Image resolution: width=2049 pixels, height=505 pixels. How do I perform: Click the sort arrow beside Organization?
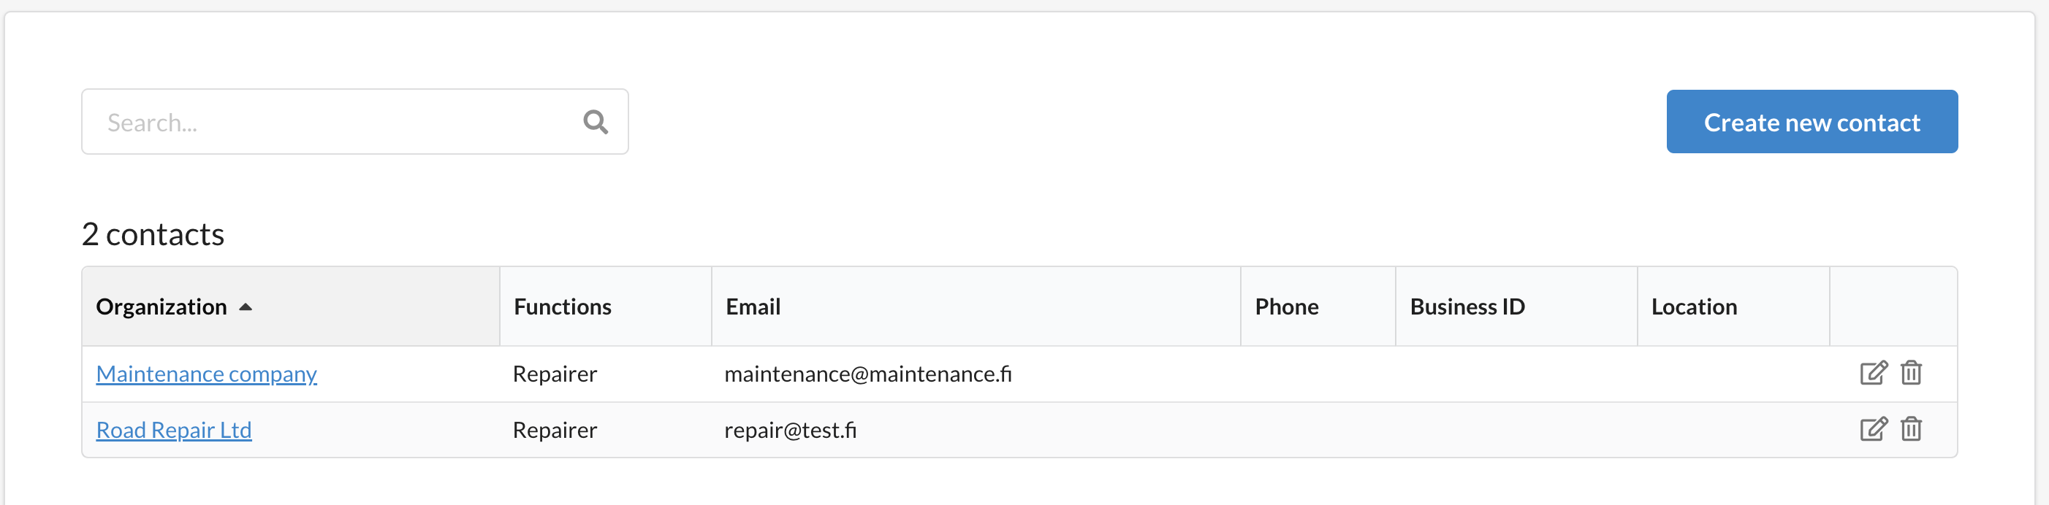pyautogui.click(x=246, y=307)
